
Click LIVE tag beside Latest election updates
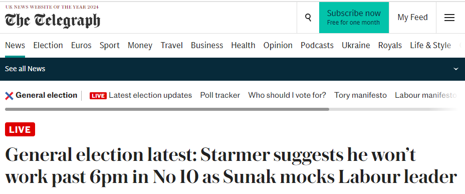point(98,96)
